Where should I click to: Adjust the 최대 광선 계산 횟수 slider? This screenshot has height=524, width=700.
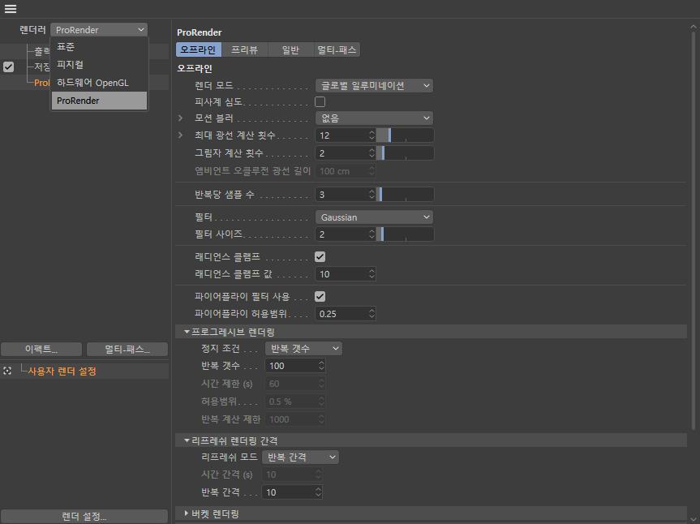tap(406, 135)
